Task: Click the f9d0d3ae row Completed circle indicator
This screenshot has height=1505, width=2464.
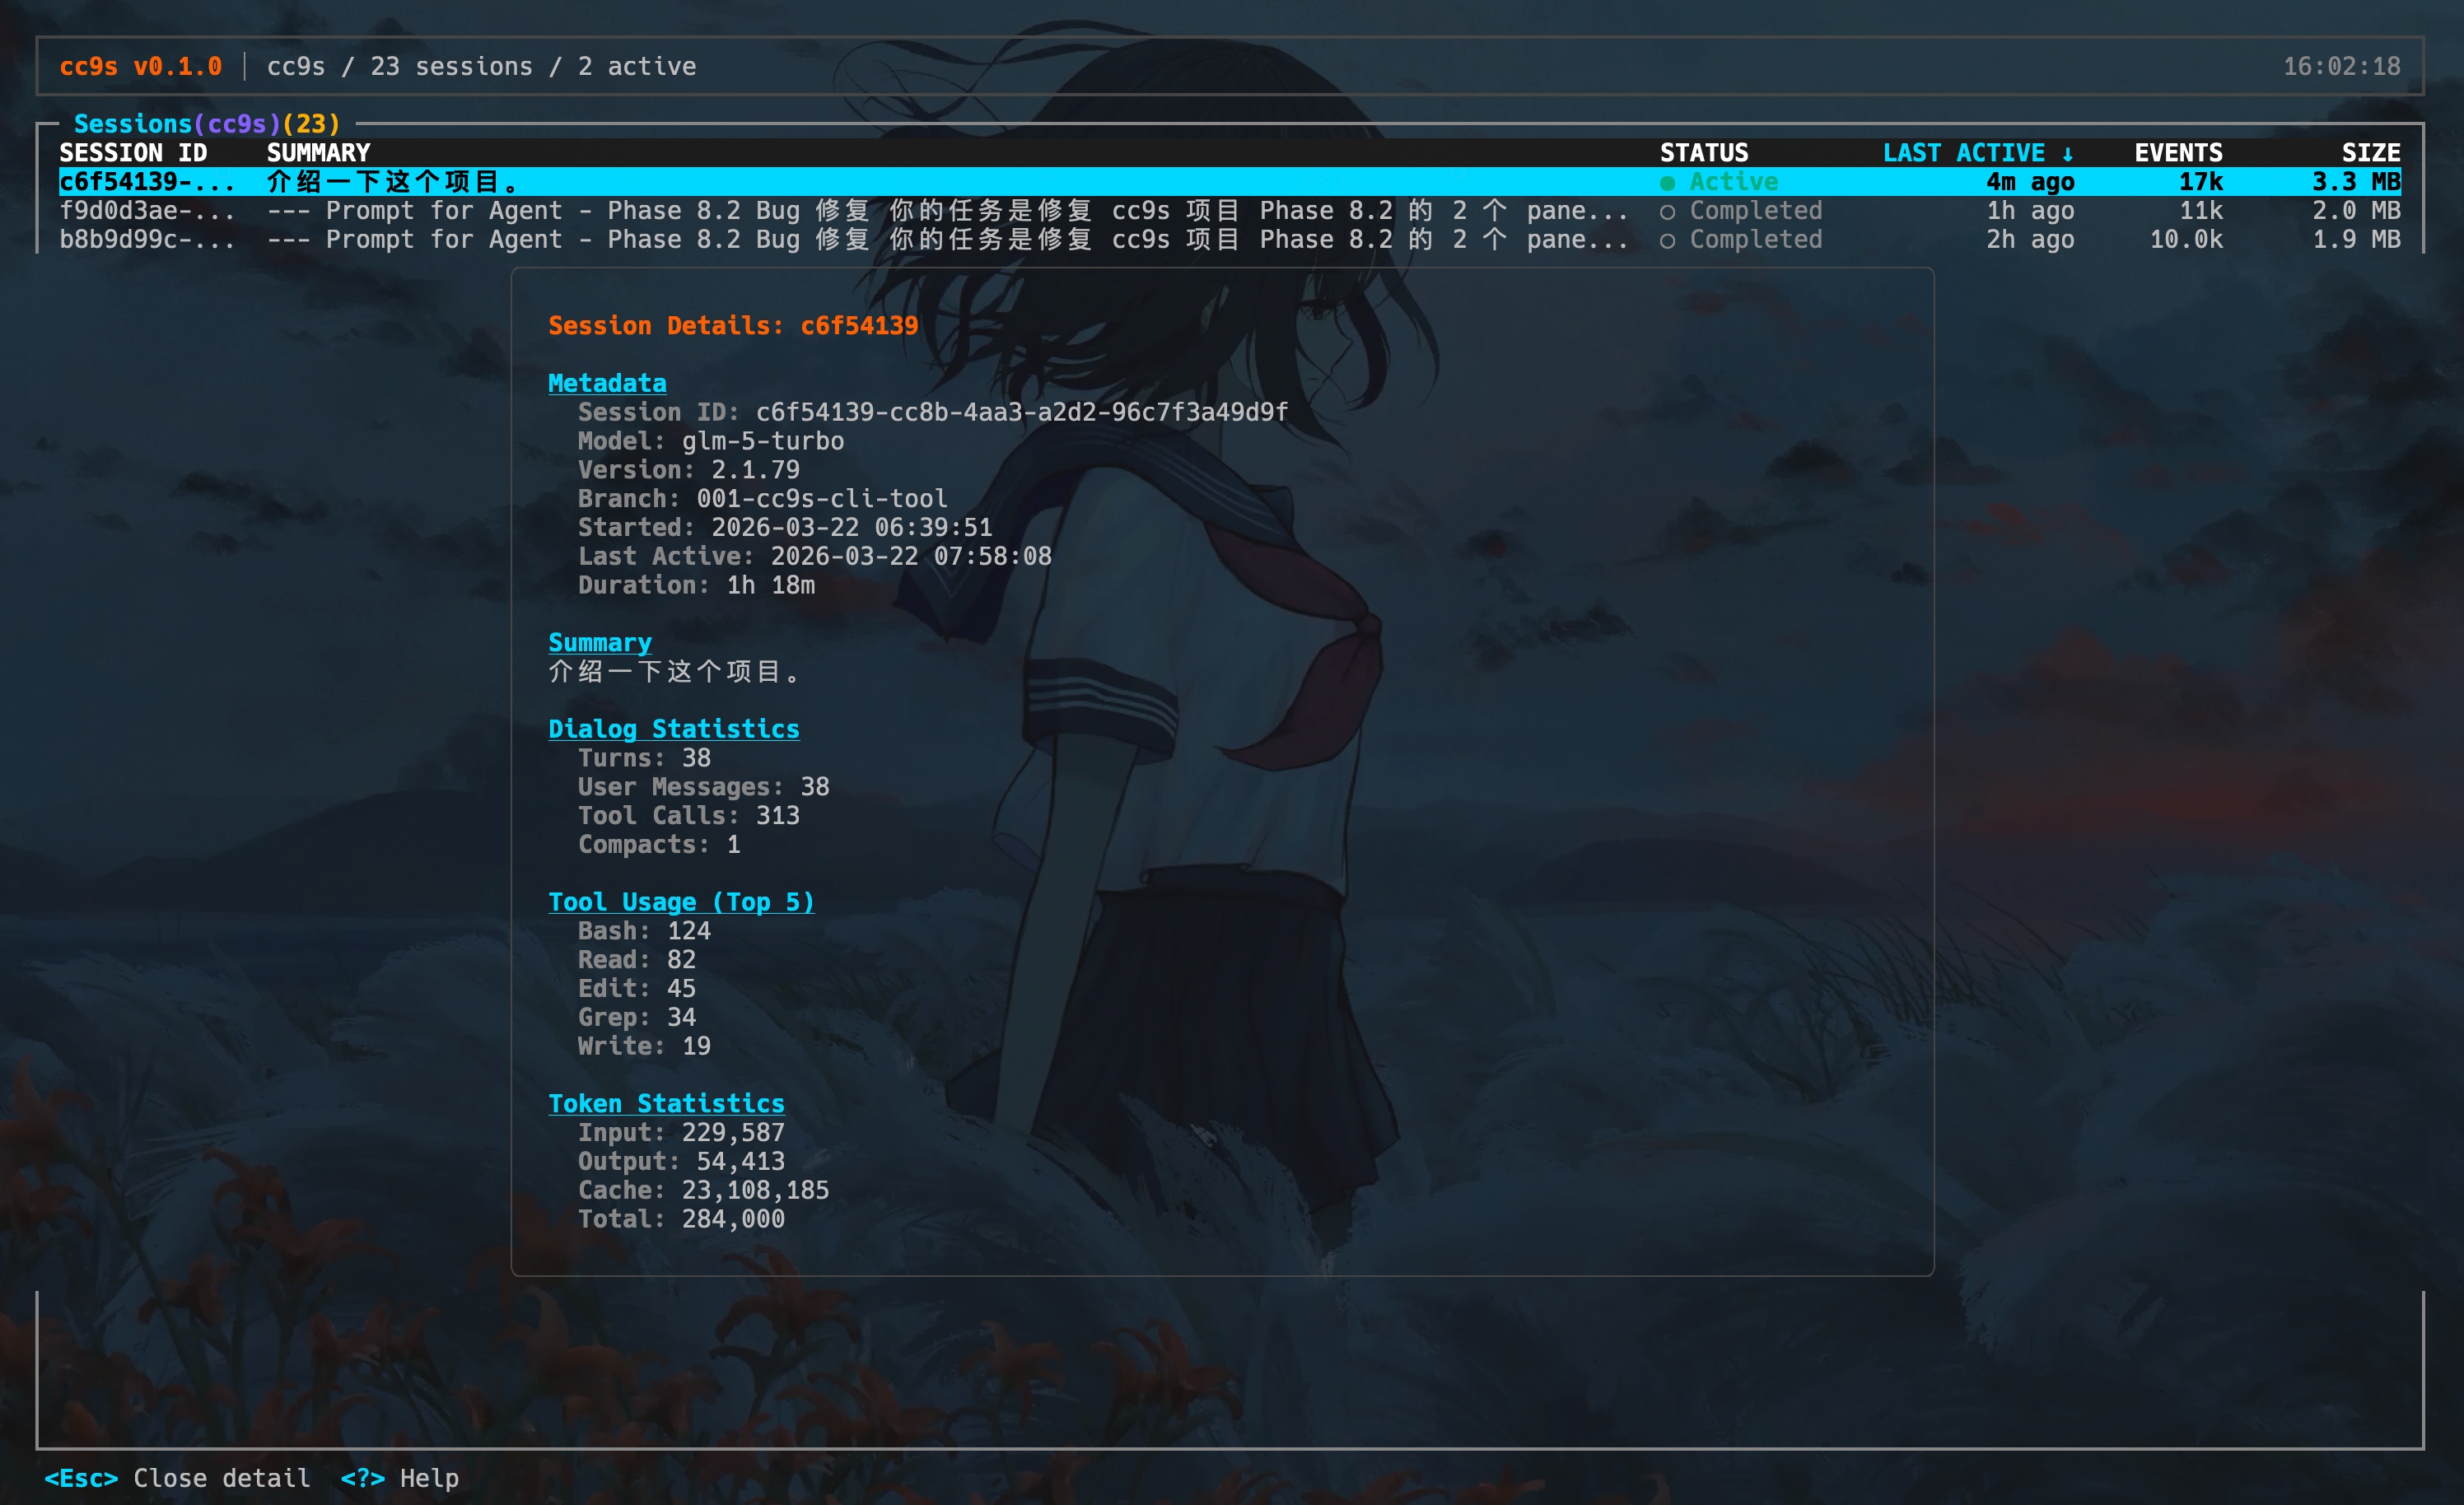Action: [x=1667, y=212]
